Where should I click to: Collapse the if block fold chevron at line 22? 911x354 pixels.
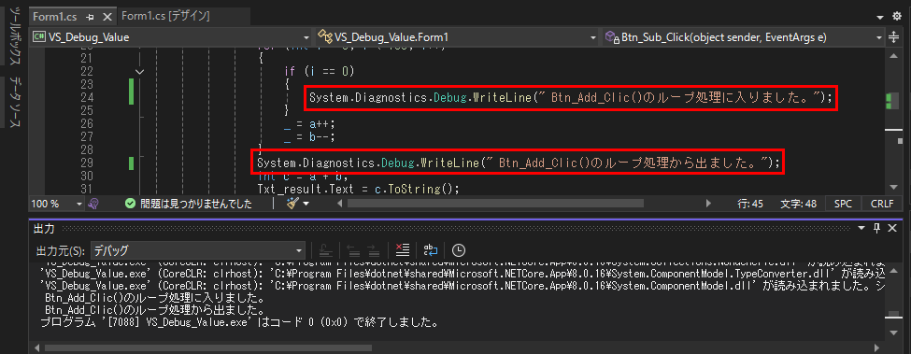click(139, 71)
